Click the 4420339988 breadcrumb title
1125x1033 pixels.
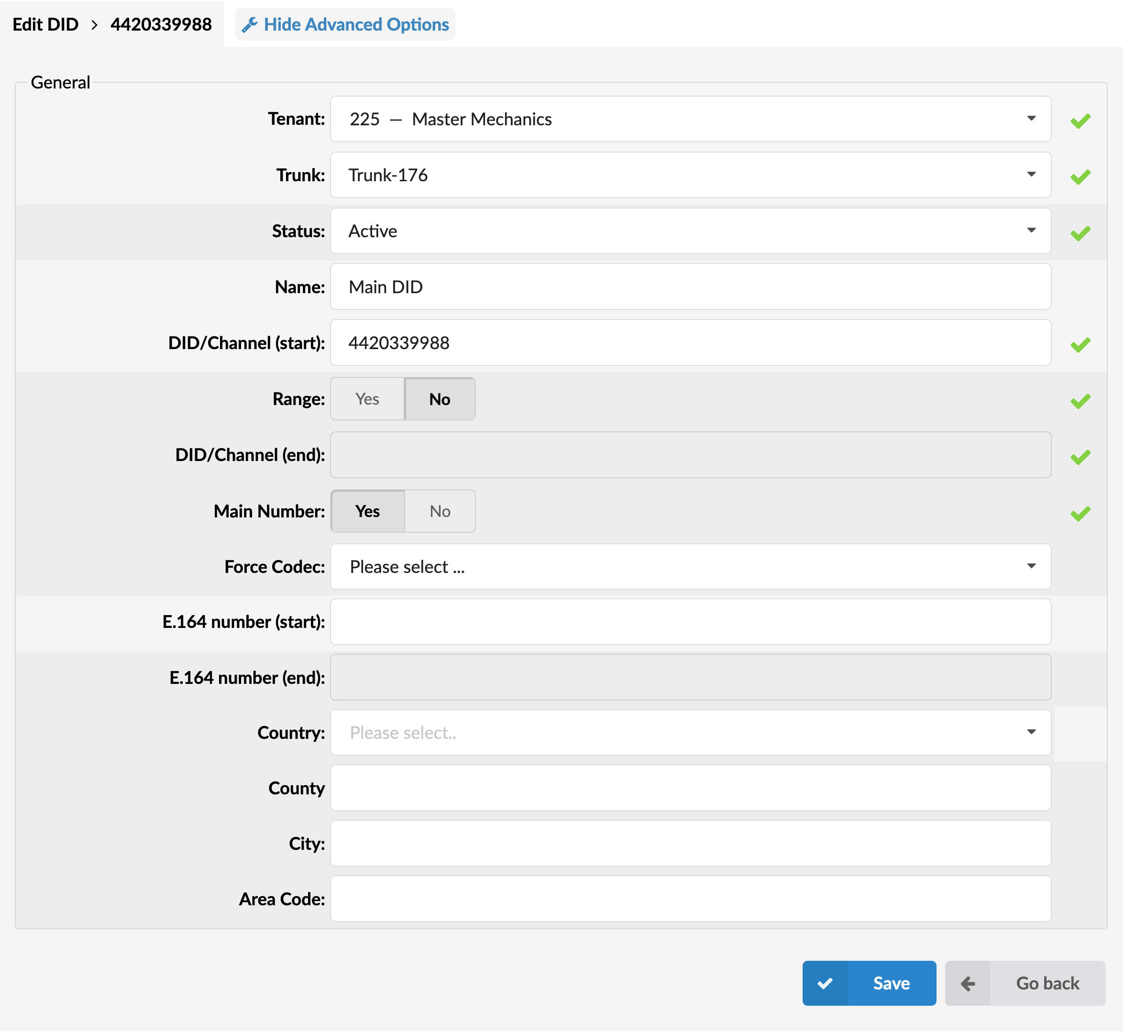coord(162,24)
